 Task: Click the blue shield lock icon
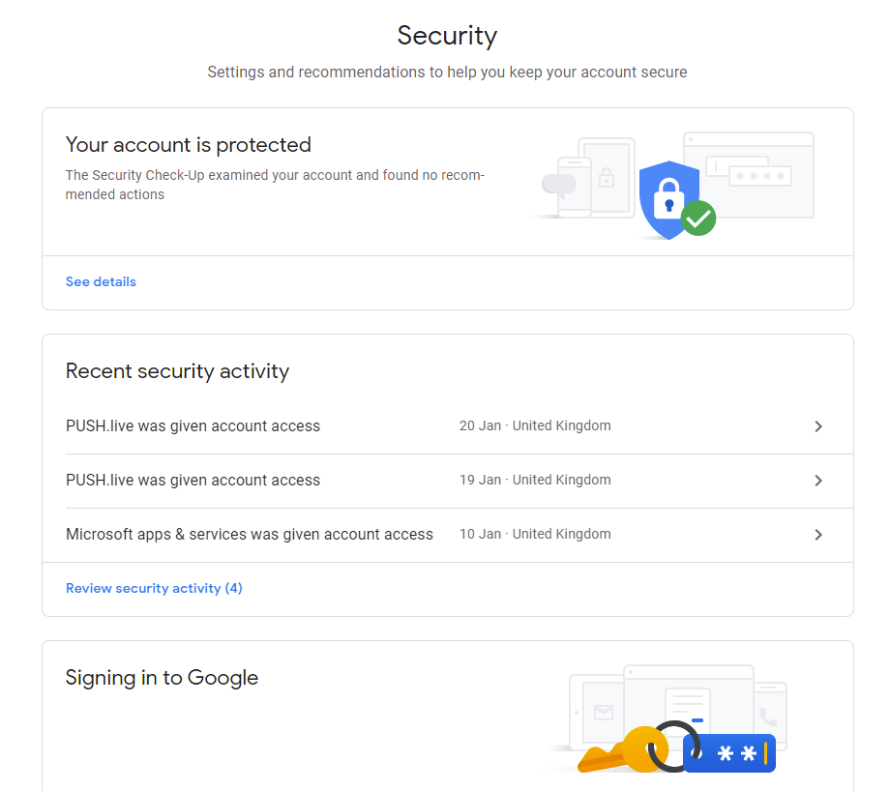tap(668, 200)
